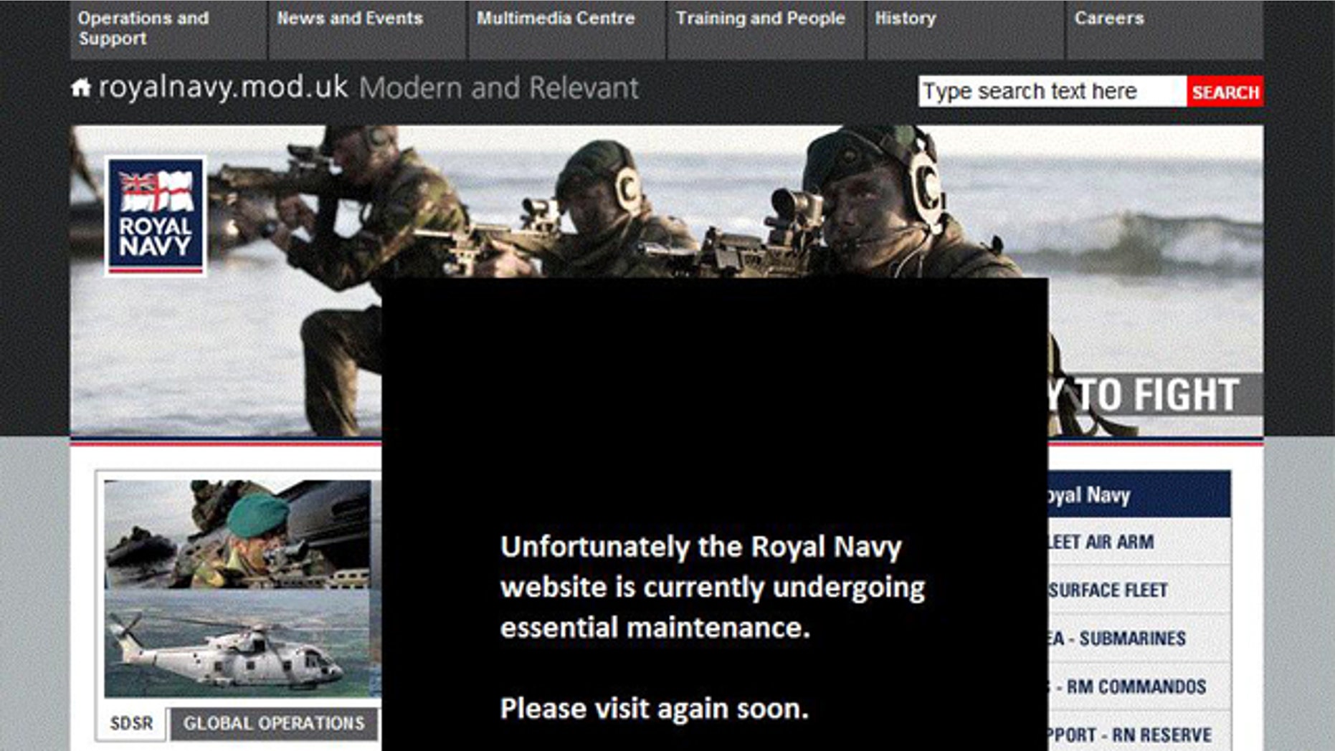Click the Royal Navy sidebar header
1335x751 pixels.
point(1139,494)
